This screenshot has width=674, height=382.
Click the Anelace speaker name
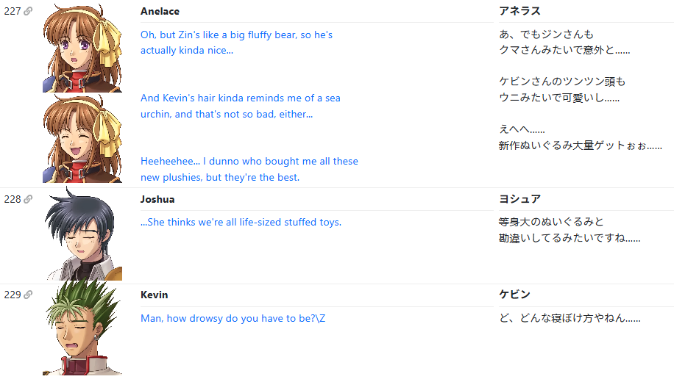[x=160, y=11]
